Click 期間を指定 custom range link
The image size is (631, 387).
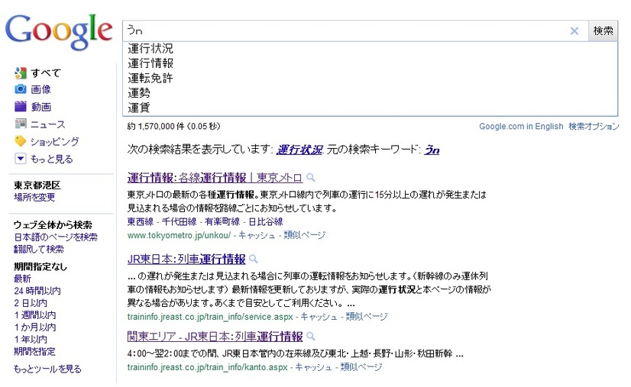coord(34,351)
